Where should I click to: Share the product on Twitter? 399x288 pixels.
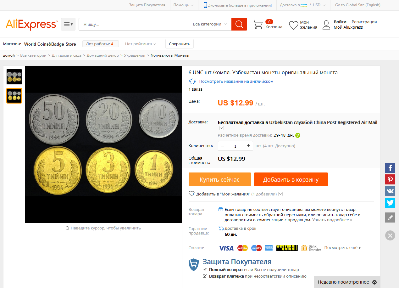[x=390, y=203]
